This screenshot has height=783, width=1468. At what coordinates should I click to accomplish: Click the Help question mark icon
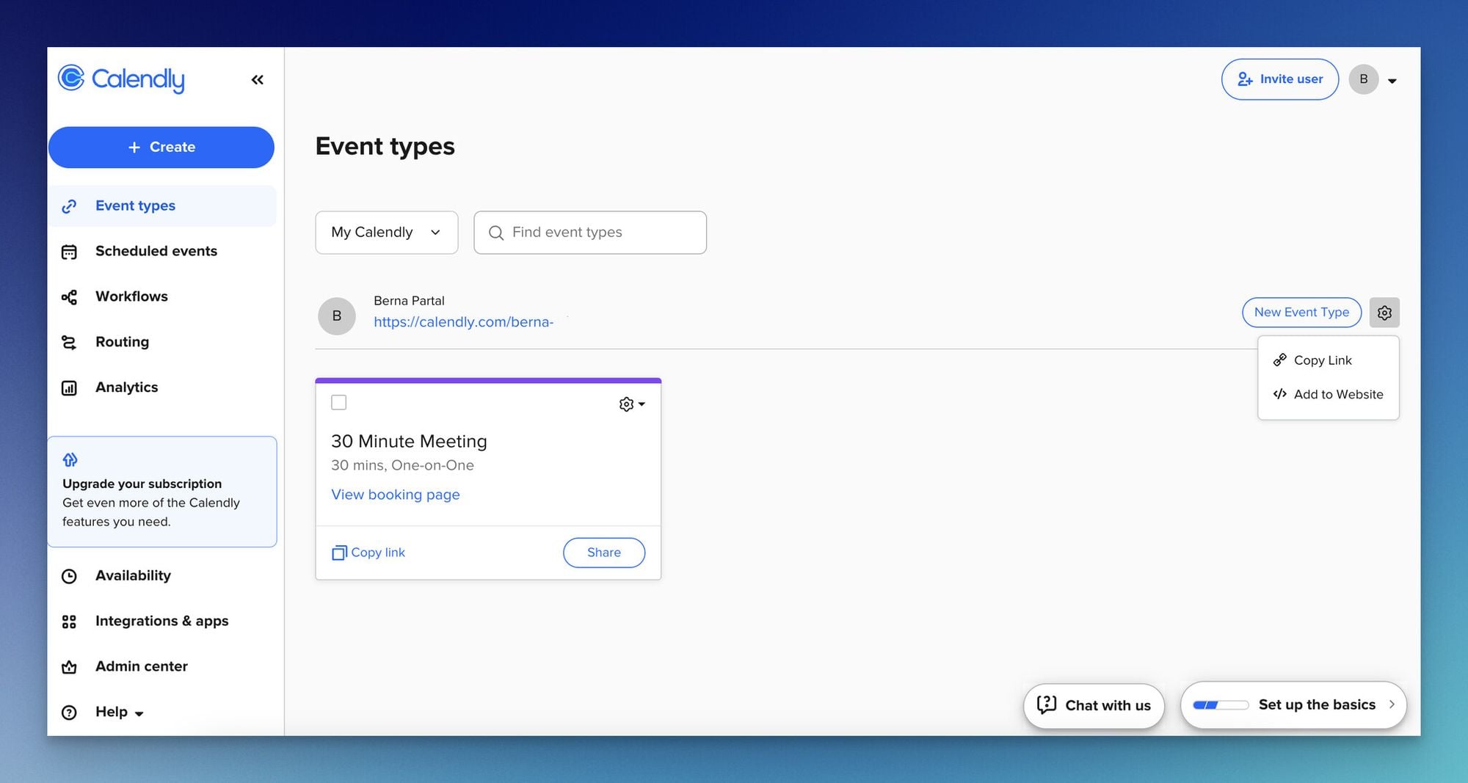pos(69,713)
